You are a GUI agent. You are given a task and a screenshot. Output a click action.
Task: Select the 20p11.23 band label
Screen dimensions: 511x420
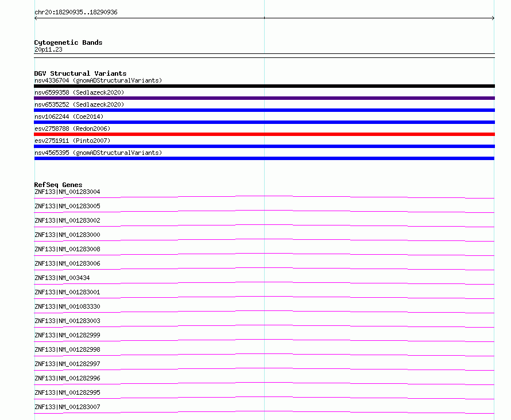pos(48,49)
